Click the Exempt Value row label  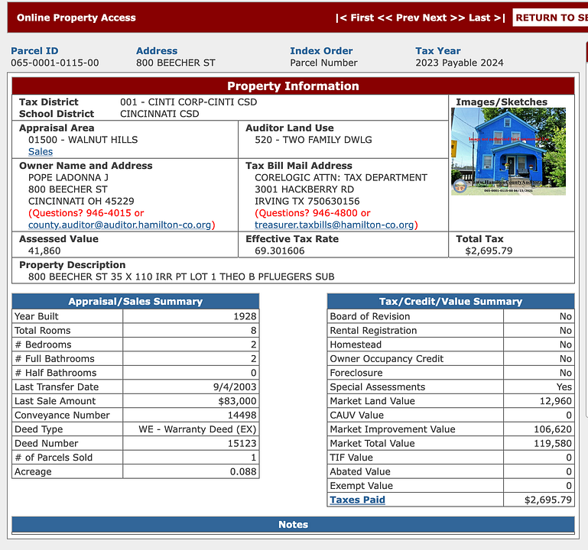[362, 486]
